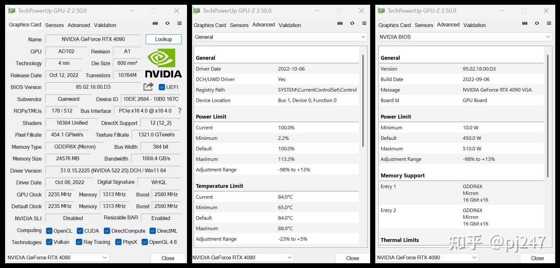This screenshot has width=560, height=268.
Task: Switch to the Validation tab in the Graphics Card window
Action: (x=105, y=25)
